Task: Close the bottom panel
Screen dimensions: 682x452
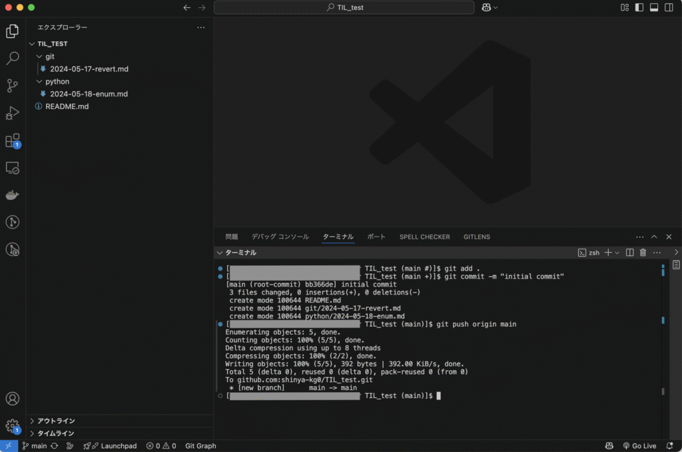Action: 669,237
